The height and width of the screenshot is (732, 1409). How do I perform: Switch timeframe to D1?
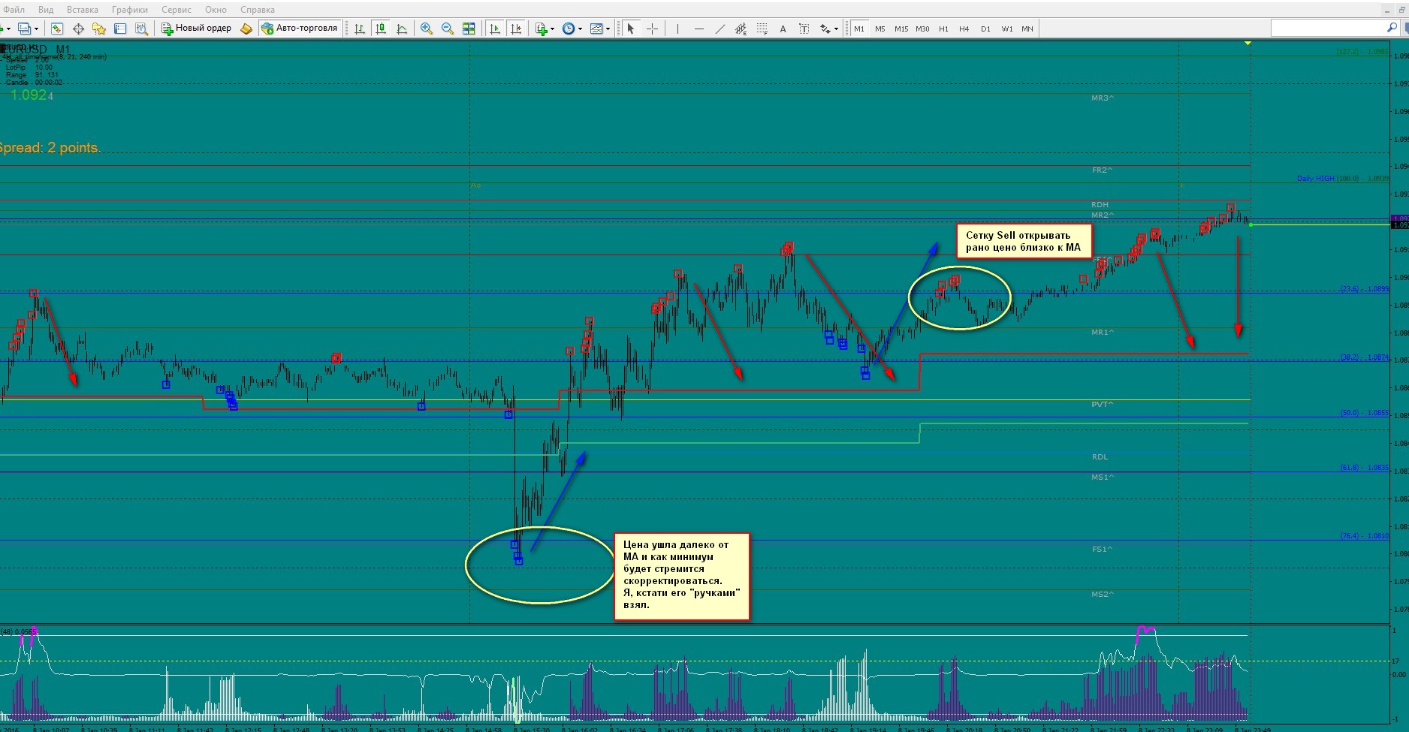tap(985, 29)
